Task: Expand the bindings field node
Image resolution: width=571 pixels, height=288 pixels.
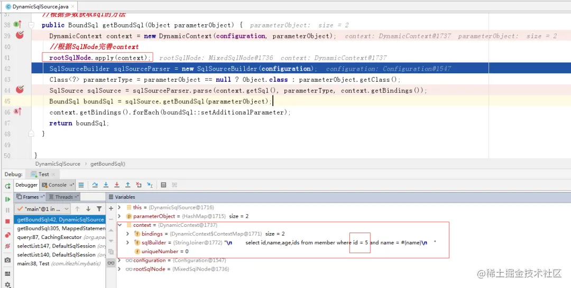Action: click(x=127, y=234)
